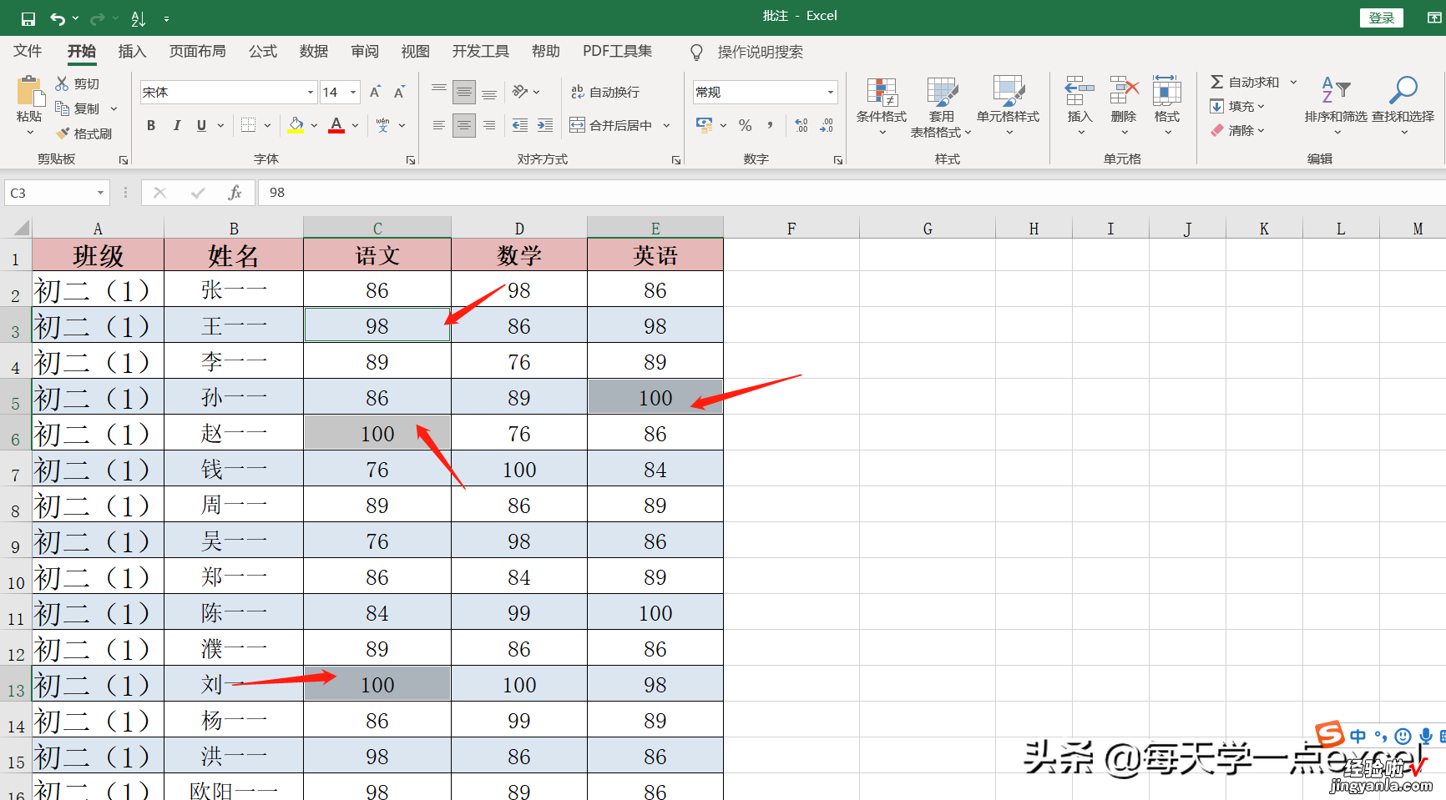Click AutoSum (自动求和)
The width and height of the screenshot is (1446, 800).
1245,82
